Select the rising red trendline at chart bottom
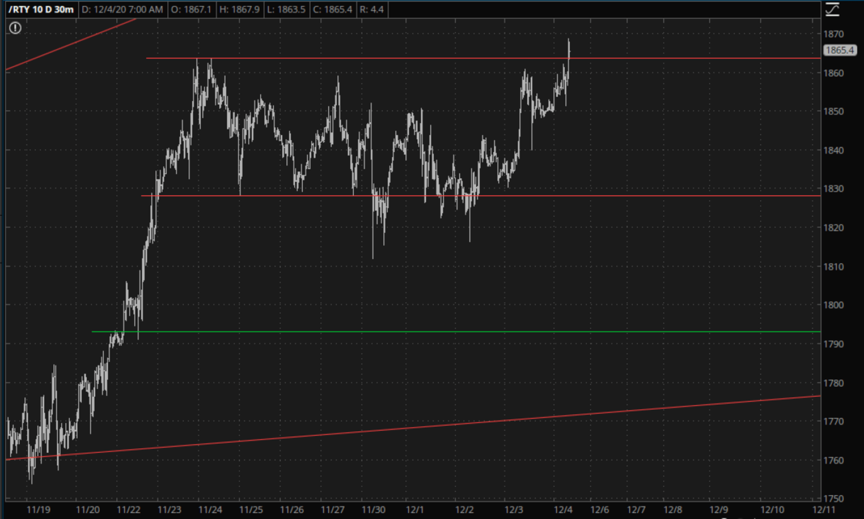The width and height of the screenshot is (864, 519). click(454, 424)
